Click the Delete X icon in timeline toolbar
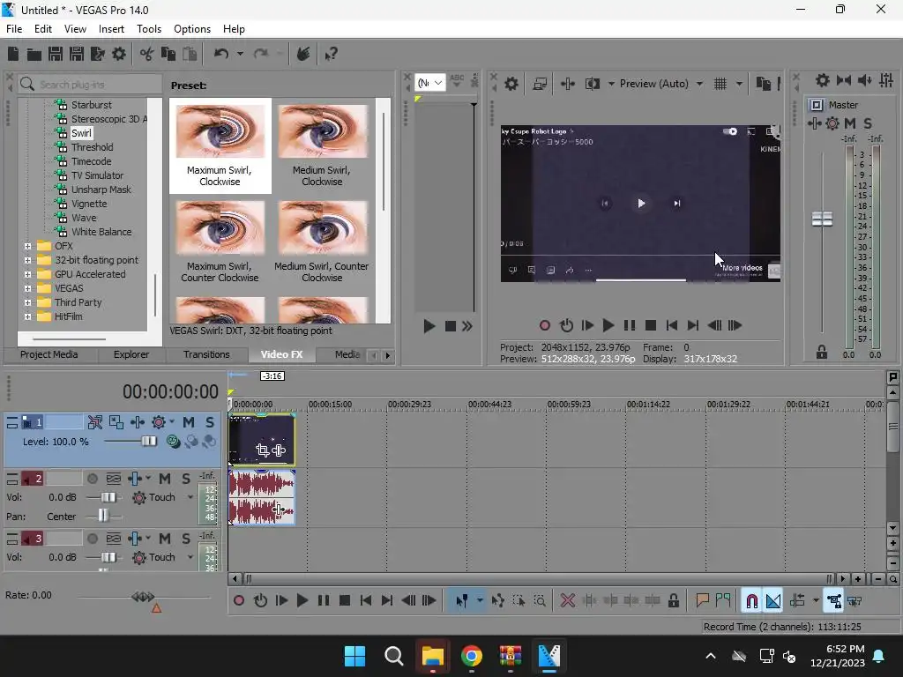 (567, 601)
